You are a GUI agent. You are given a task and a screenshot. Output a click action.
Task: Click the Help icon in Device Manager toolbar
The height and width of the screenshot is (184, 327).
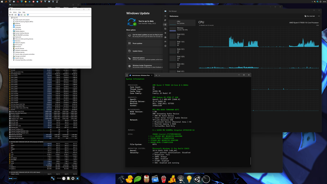(19, 15)
